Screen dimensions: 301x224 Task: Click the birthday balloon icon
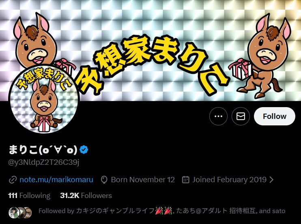pyautogui.click(x=104, y=180)
